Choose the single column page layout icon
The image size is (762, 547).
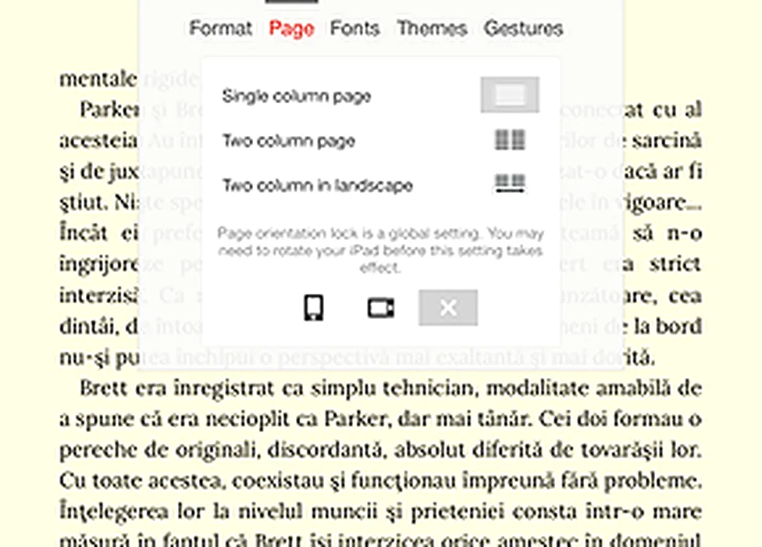tap(510, 95)
